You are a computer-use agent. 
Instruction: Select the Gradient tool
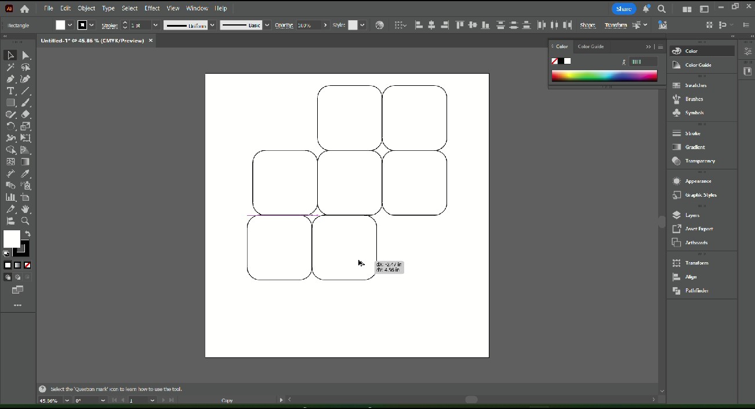coord(26,162)
